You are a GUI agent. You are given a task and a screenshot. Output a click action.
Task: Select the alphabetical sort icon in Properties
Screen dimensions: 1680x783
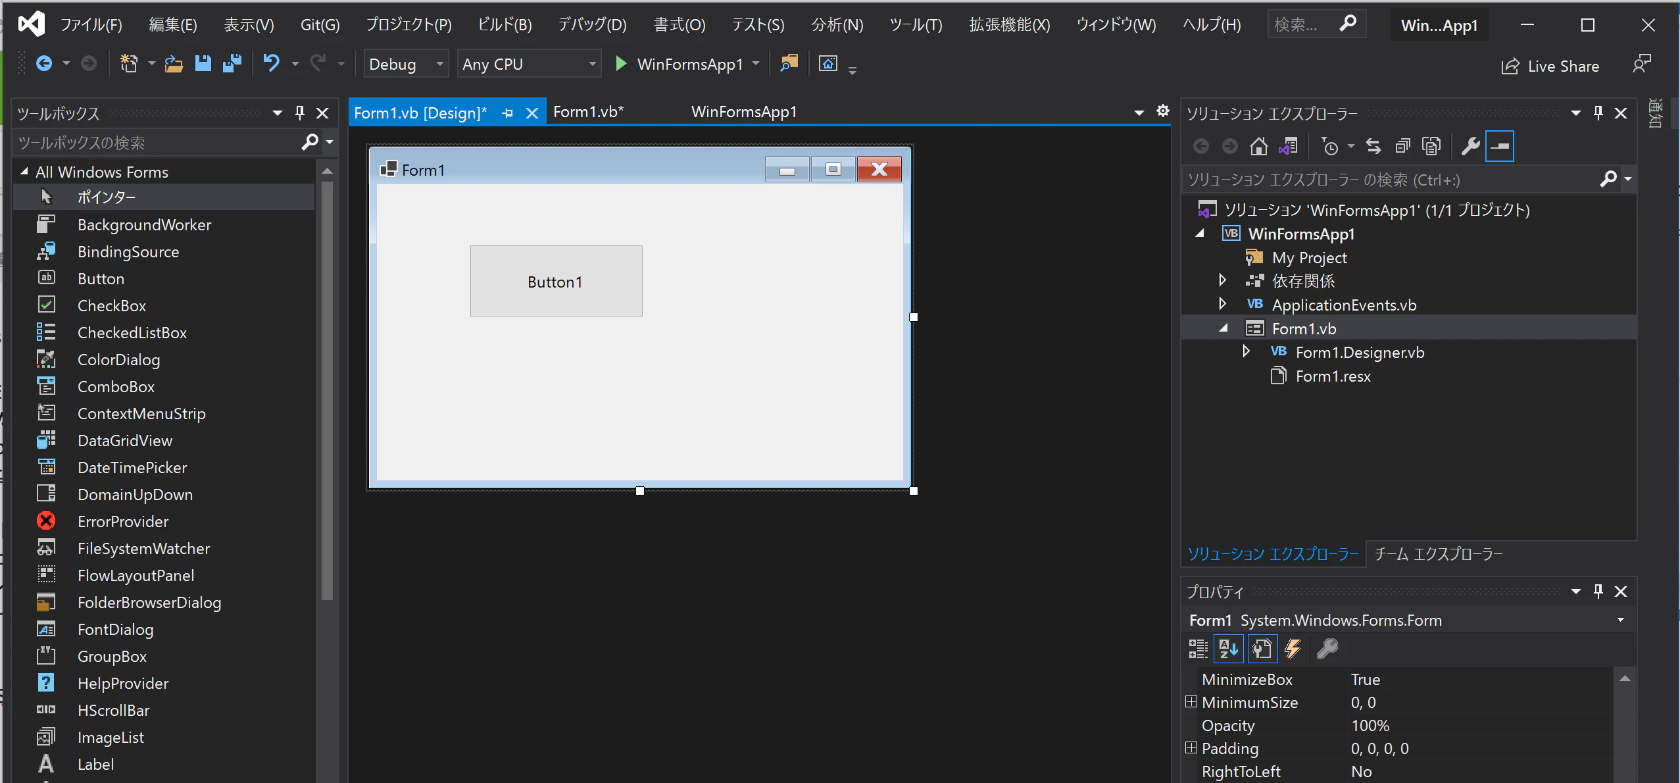point(1228,649)
